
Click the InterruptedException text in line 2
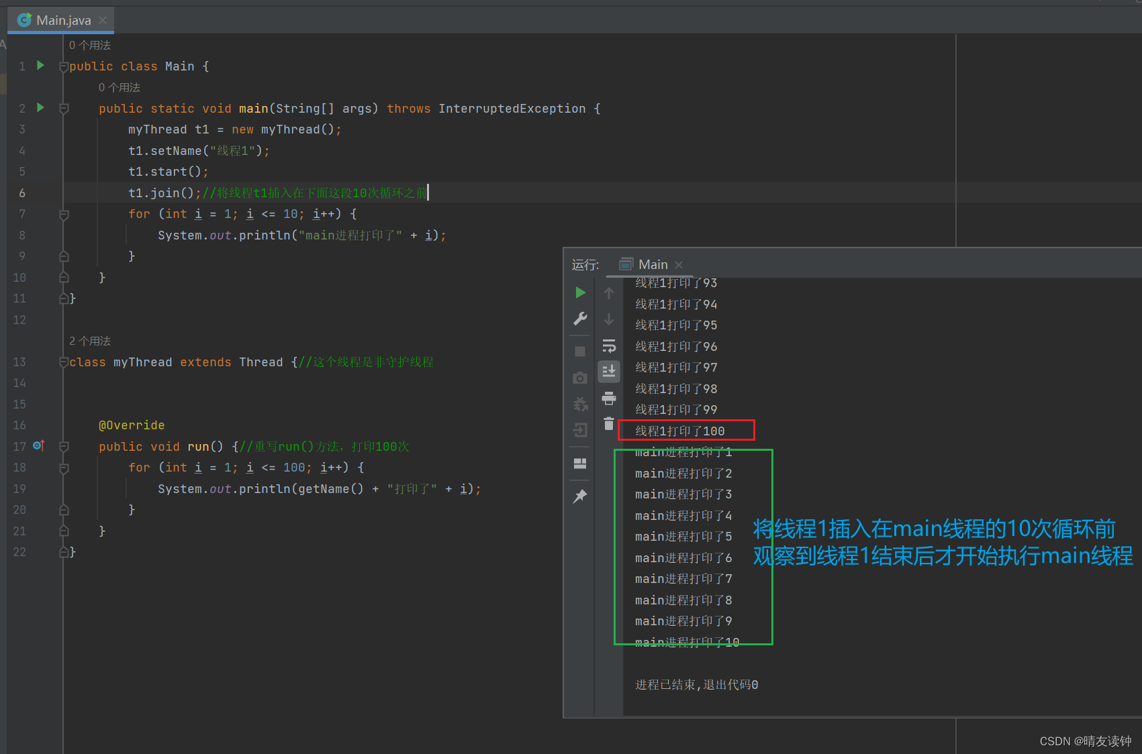coord(512,109)
